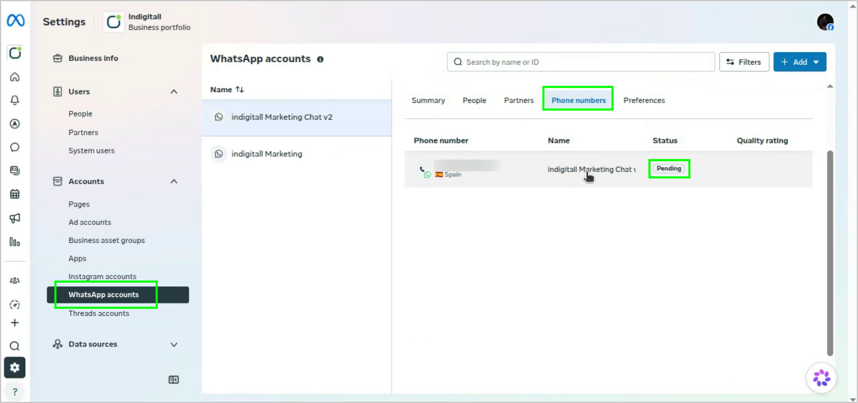This screenshot has width=858, height=403.
Task: Open Business asset groups in sidebar
Action: click(107, 240)
